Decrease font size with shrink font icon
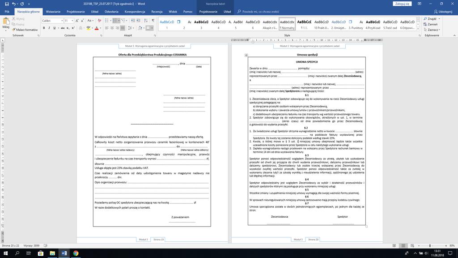 click(82, 21)
